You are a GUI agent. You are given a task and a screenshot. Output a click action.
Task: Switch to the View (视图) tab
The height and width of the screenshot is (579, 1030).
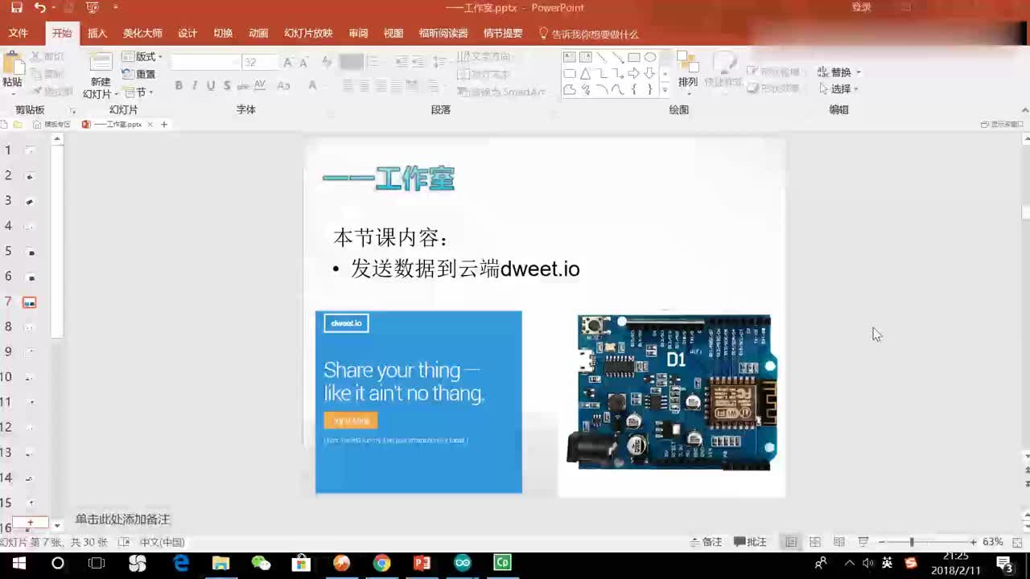(x=393, y=34)
